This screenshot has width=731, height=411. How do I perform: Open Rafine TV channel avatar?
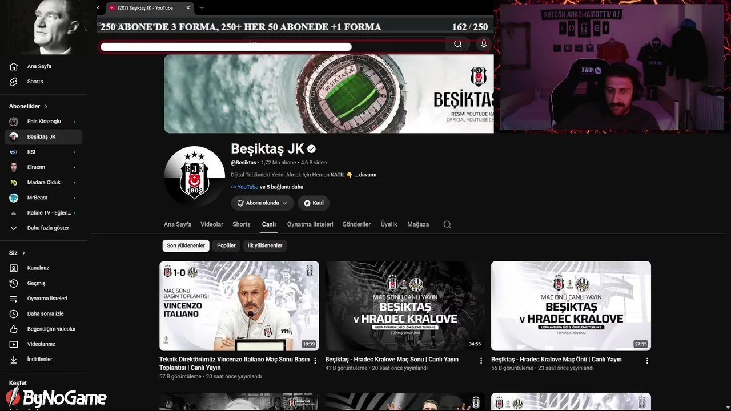(x=14, y=213)
